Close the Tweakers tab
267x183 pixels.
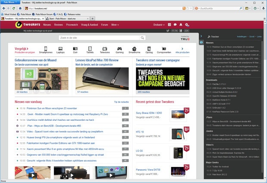pyautogui.click(x=43, y=19)
